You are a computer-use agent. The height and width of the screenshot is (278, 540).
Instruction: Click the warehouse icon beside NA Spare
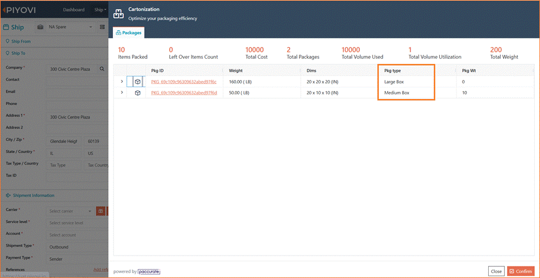tap(40, 27)
